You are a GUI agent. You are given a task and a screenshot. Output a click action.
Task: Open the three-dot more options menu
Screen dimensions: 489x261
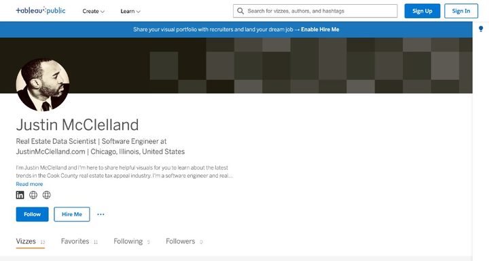click(101, 214)
